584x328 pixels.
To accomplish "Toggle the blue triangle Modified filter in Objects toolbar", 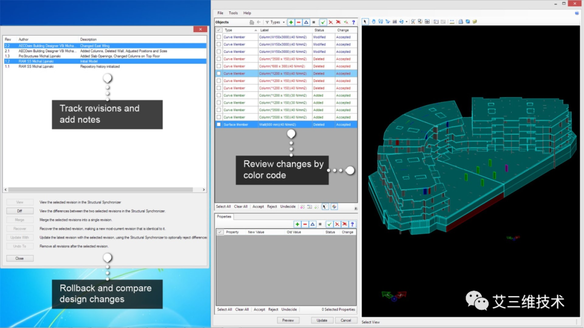I will [x=306, y=22].
